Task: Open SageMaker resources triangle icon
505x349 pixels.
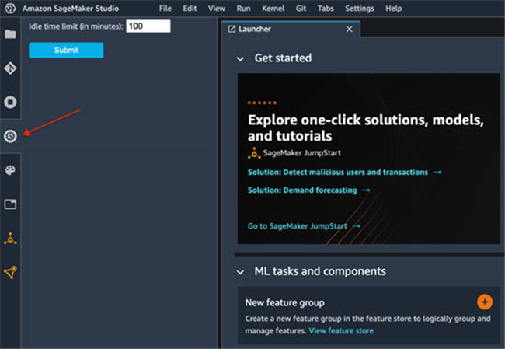Action: pyautogui.click(x=10, y=272)
